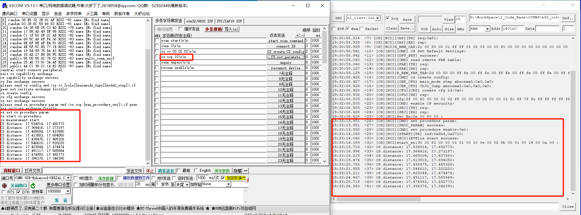Toggle the HEX显示 checkbox
This screenshot has height=215, width=581.
(x=76, y=178)
